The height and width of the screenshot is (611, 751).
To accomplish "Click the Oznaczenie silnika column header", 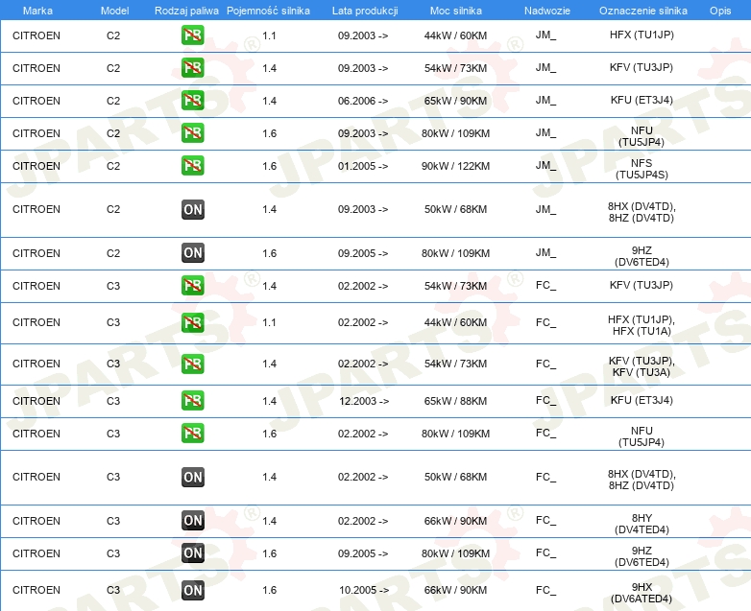I will pos(643,11).
